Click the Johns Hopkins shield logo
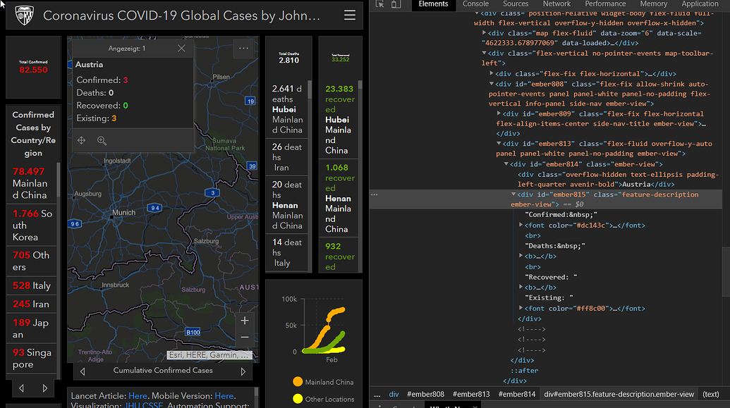 tap(24, 16)
